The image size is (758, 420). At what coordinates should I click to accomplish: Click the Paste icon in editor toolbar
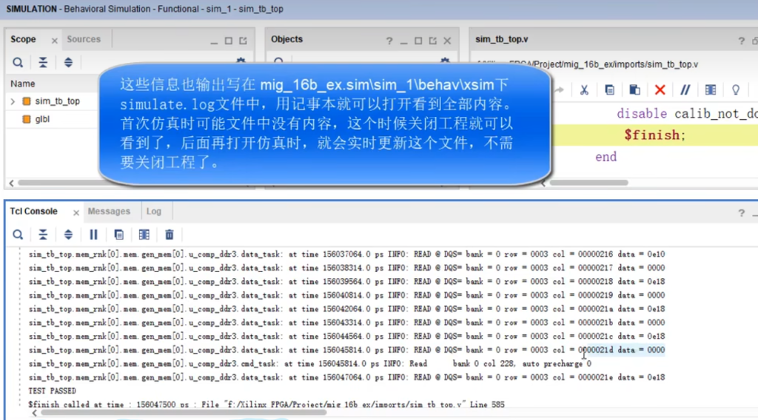tap(634, 89)
